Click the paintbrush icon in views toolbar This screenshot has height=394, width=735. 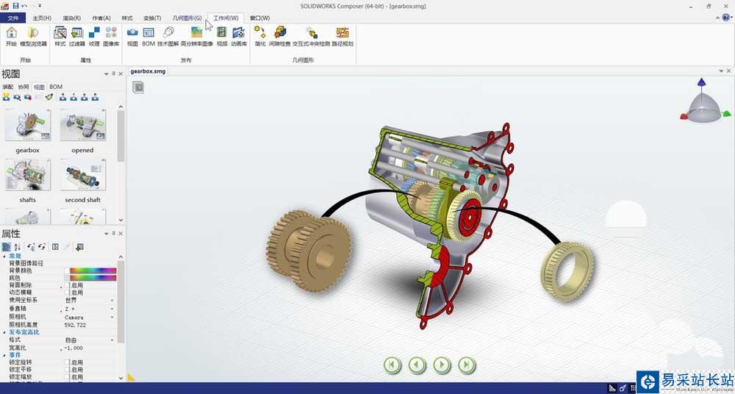50,97
